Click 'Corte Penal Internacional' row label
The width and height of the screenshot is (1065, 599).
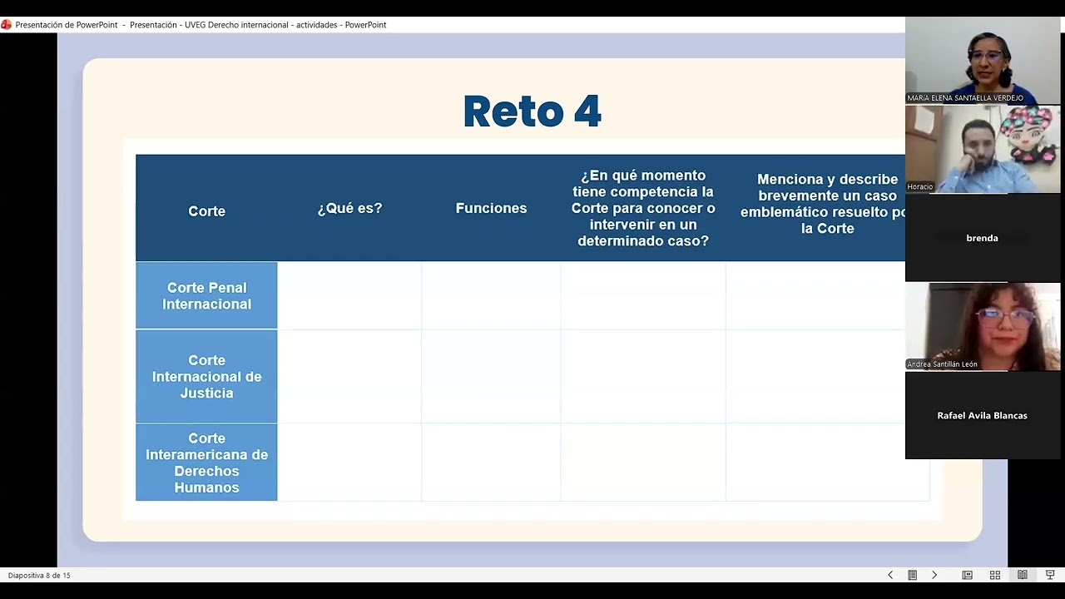(x=206, y=296)
